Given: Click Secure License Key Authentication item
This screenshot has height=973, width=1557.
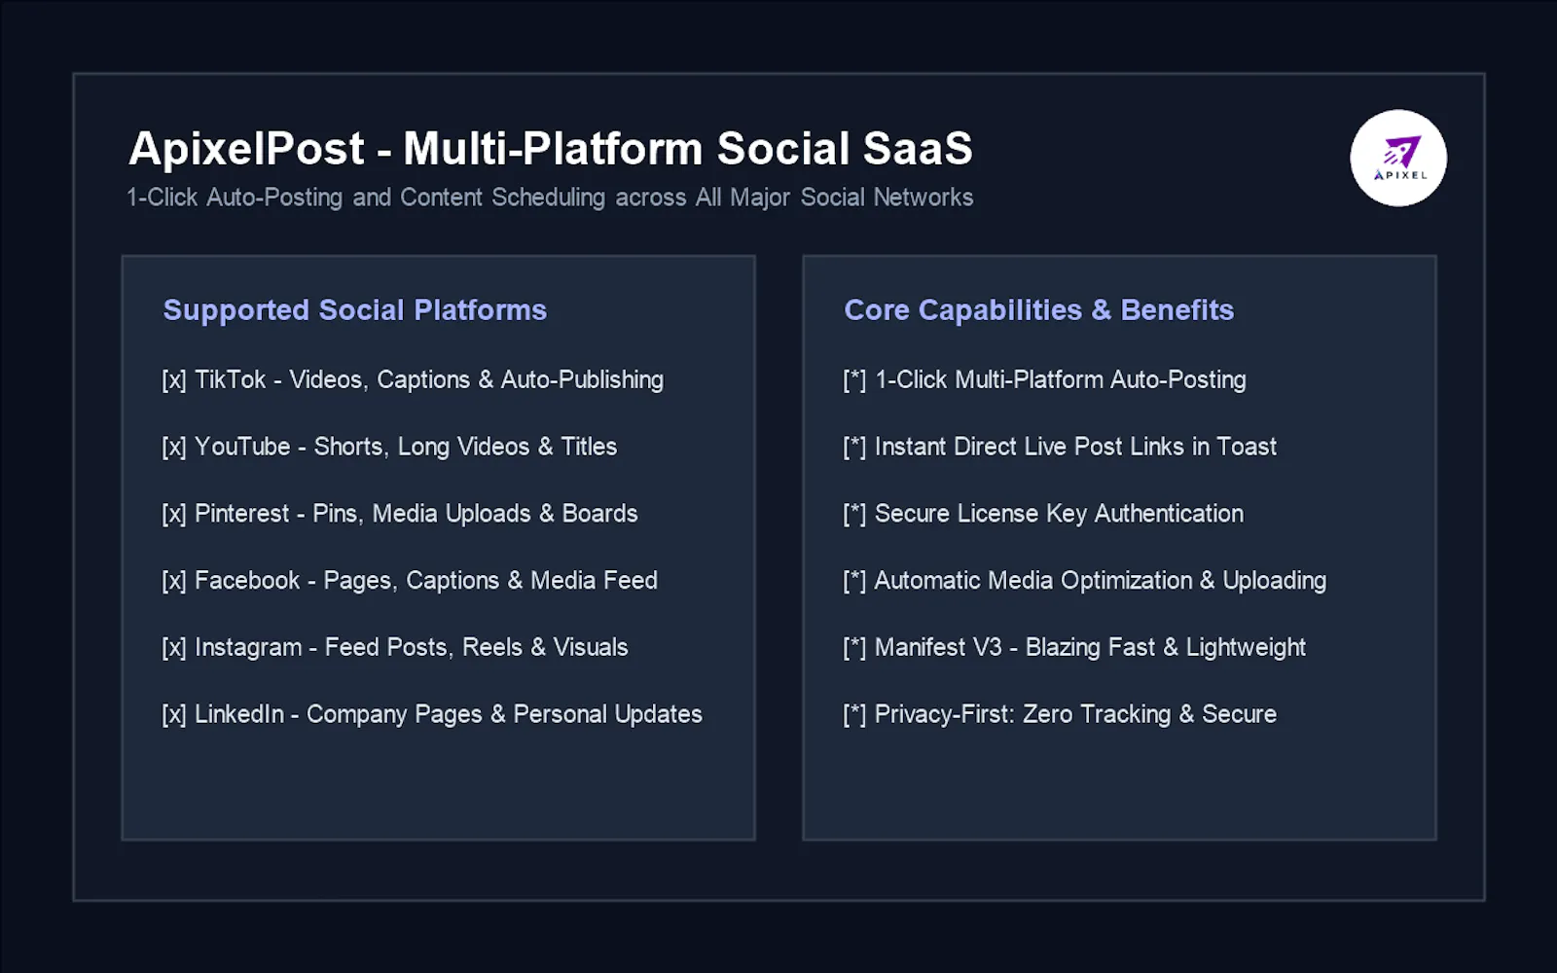Looking at the screenshot, I should pyautogui.click(x=1043, y=514).
